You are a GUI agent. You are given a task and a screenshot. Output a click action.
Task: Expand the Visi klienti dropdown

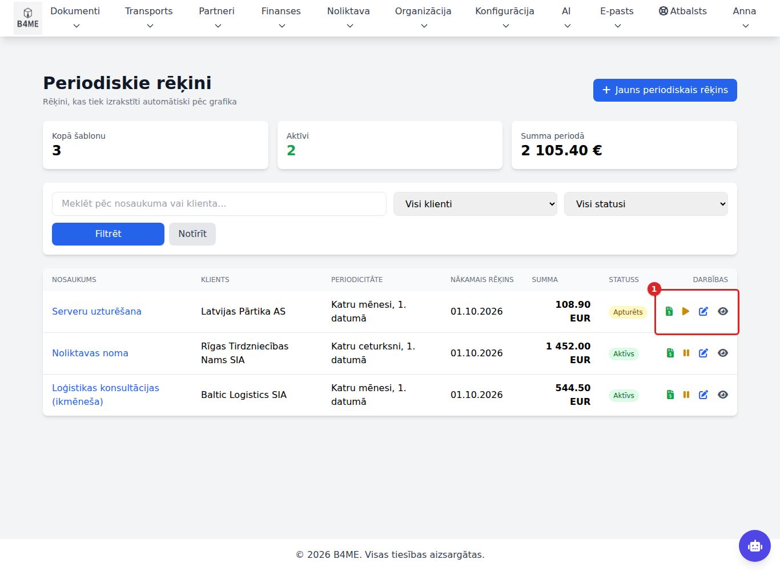tap(475, 204)
